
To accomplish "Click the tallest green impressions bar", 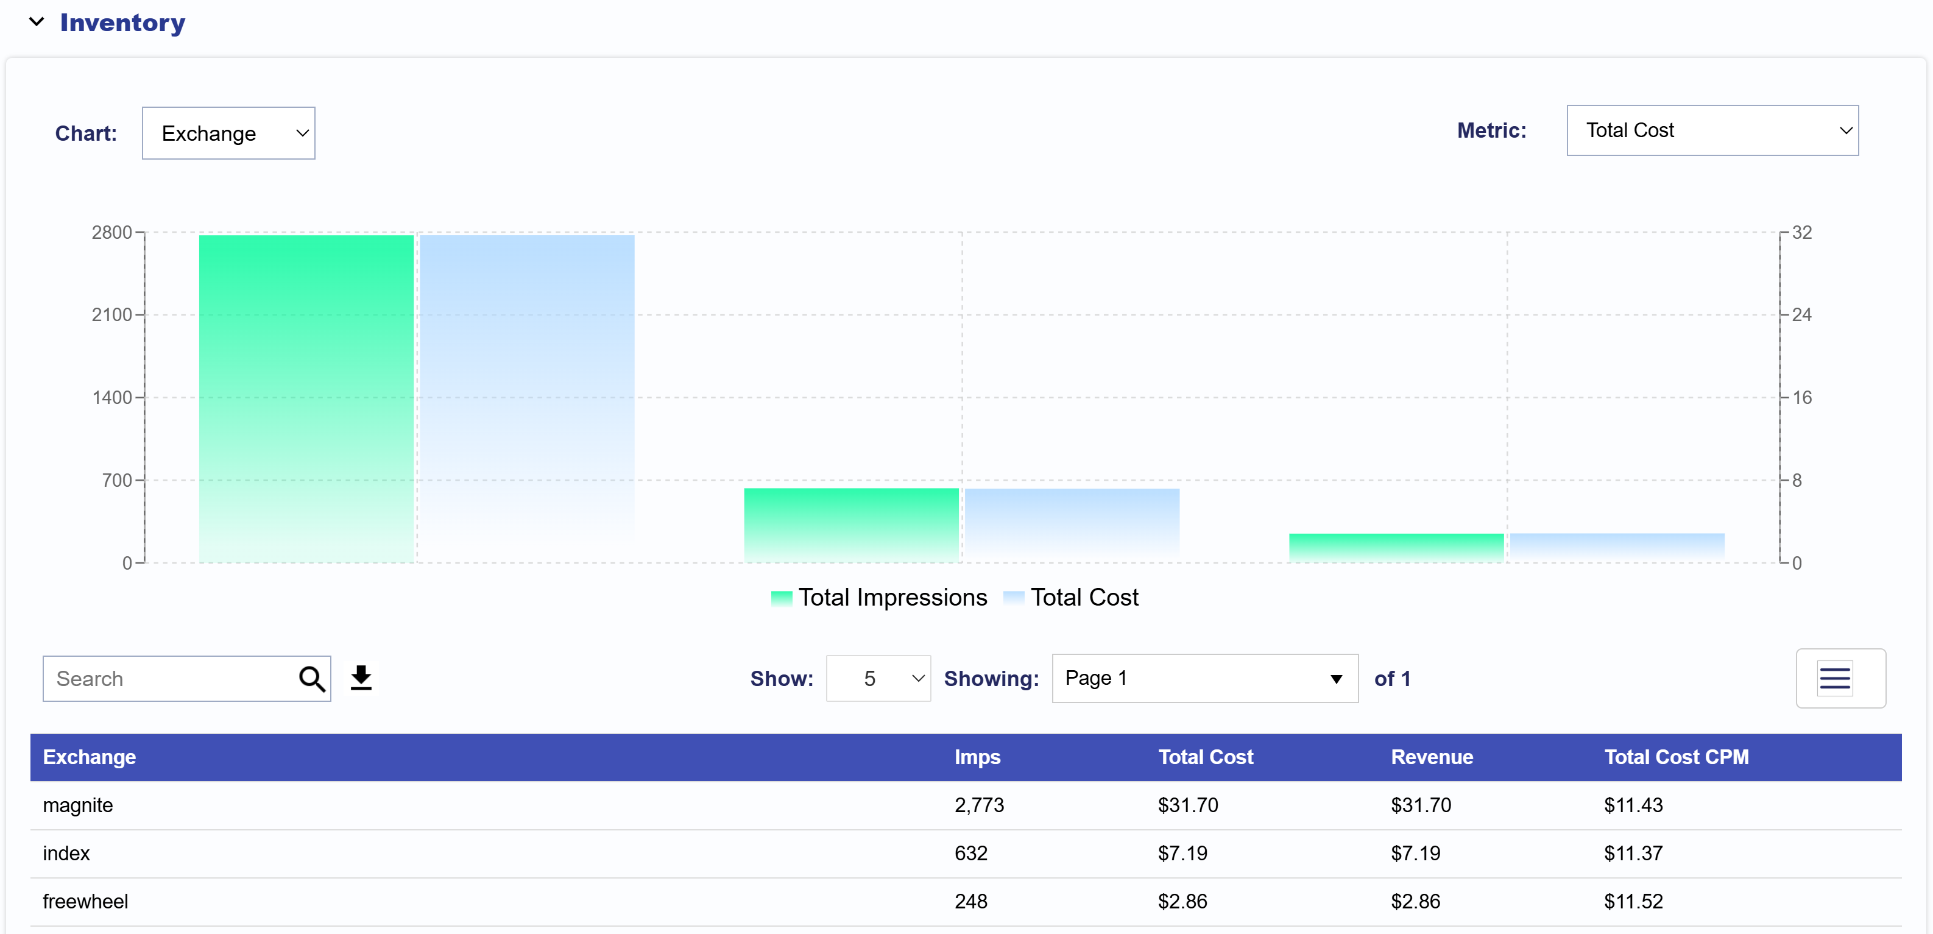I will 306,398.
